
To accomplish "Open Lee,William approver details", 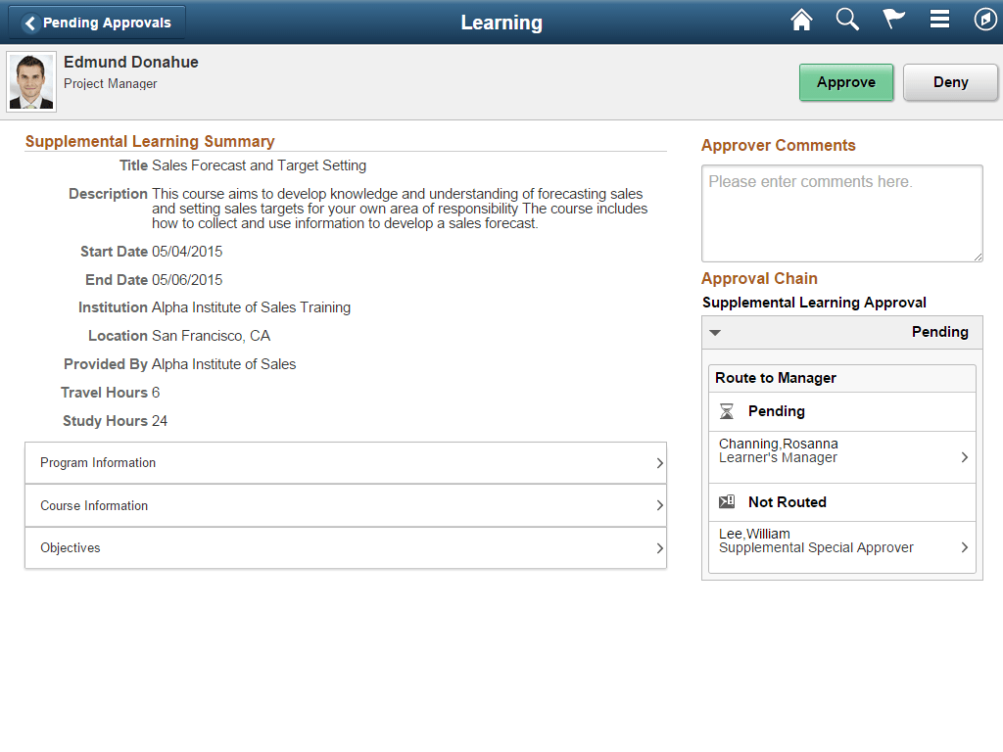I will coord(842,540).
